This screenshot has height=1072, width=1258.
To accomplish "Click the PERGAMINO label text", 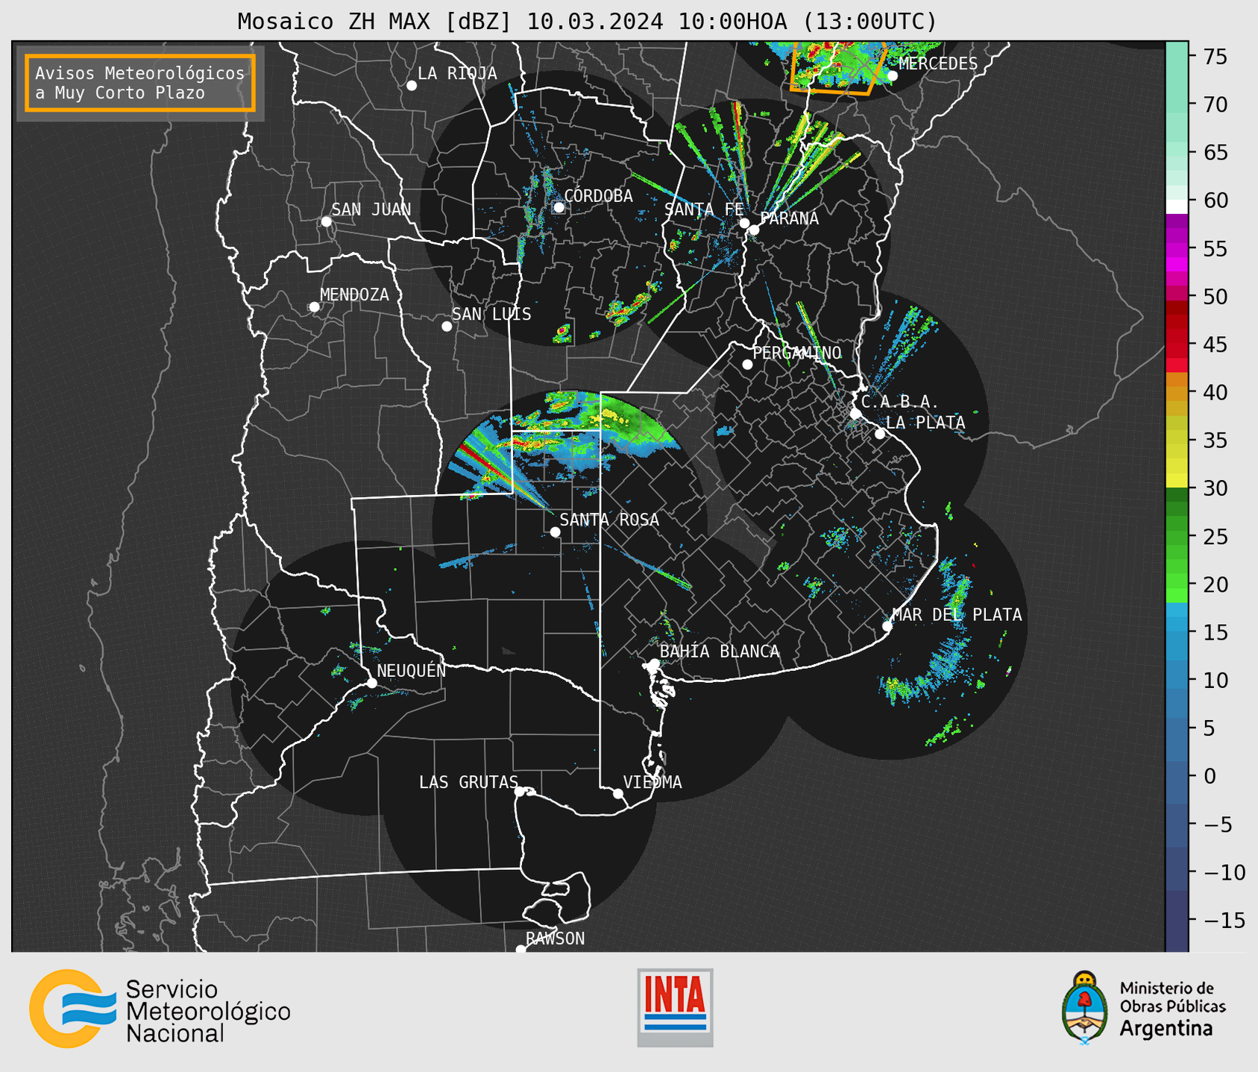I will point(797,353).
